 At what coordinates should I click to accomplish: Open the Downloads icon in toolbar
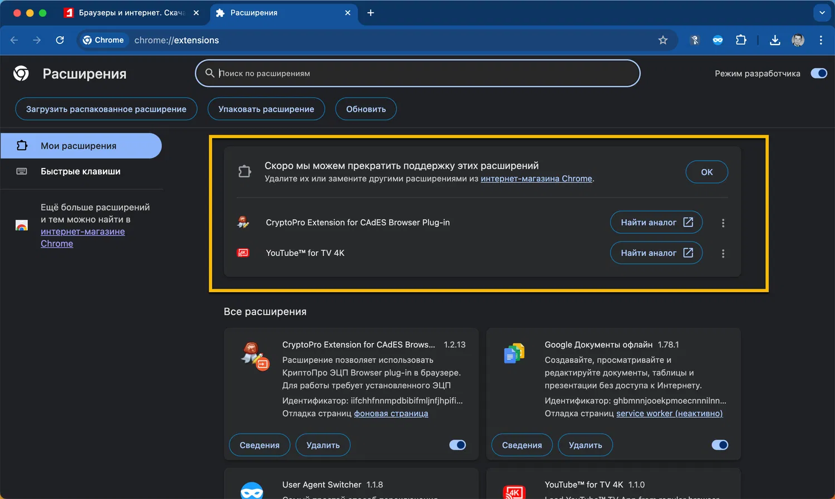(x=775, y=40)
